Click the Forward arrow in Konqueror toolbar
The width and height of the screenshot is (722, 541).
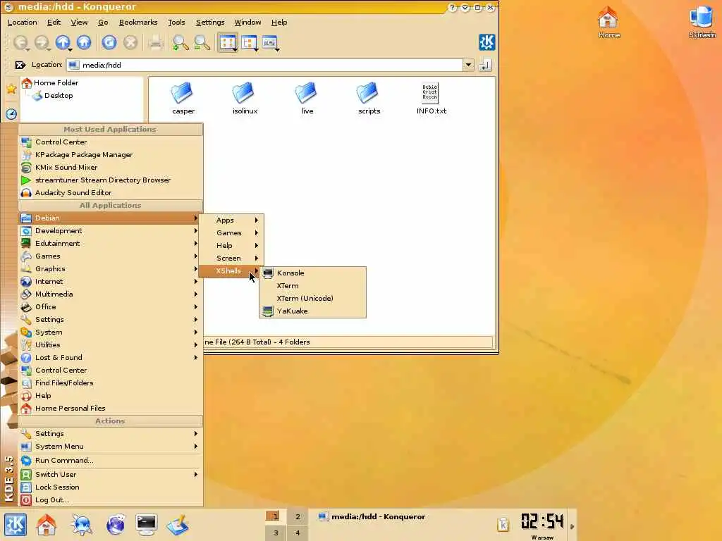pos(42,43)
